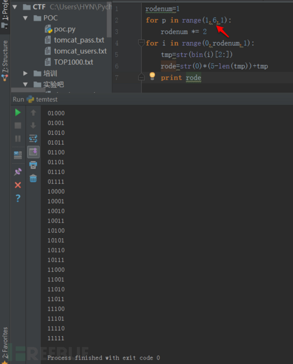Click the Stop process square icon
The width and height of the screenshot is (293, 364).
tap(18, 126)
